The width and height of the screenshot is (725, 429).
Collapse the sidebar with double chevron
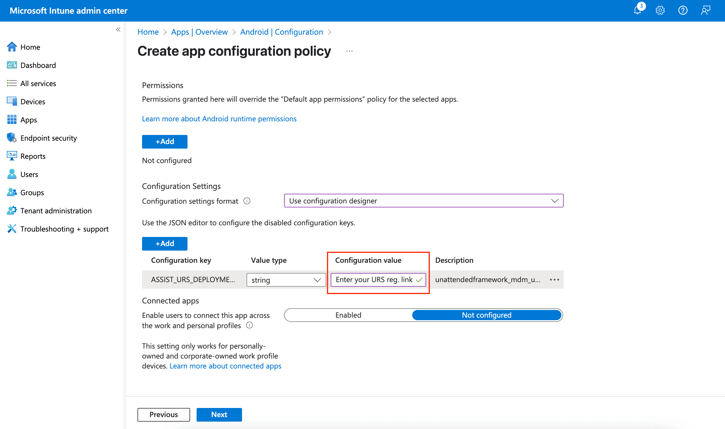pyautogui.click(x=118, y=30)
